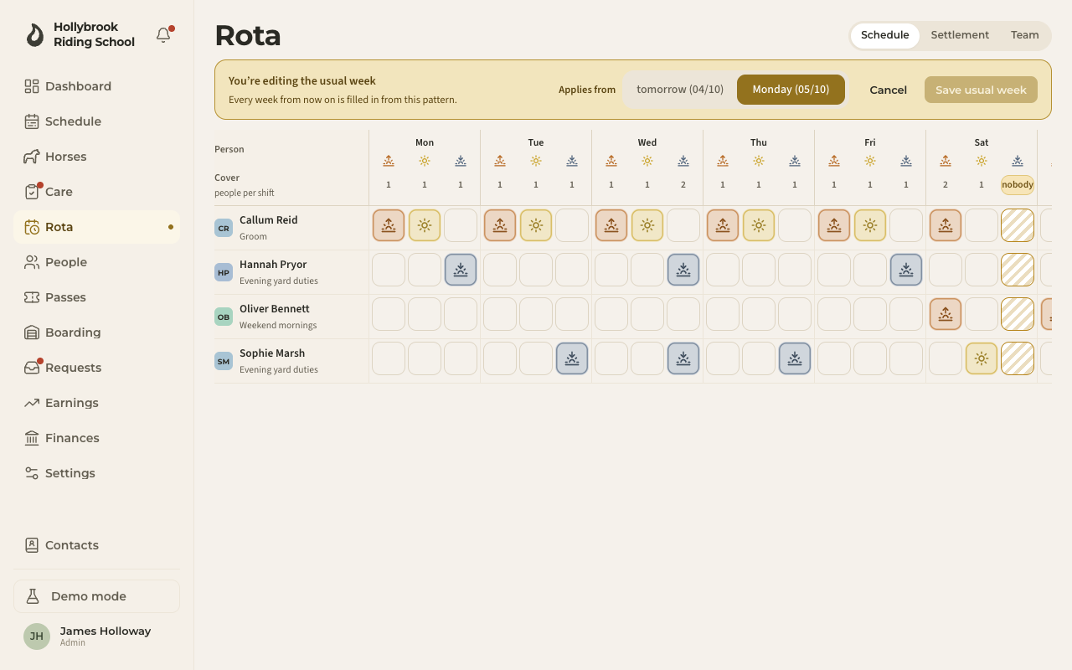This screenshot has height=670, width=1072.
Task: Toggle Callum Reid's Monday morning shift
Action: click(x=389, y=225)
